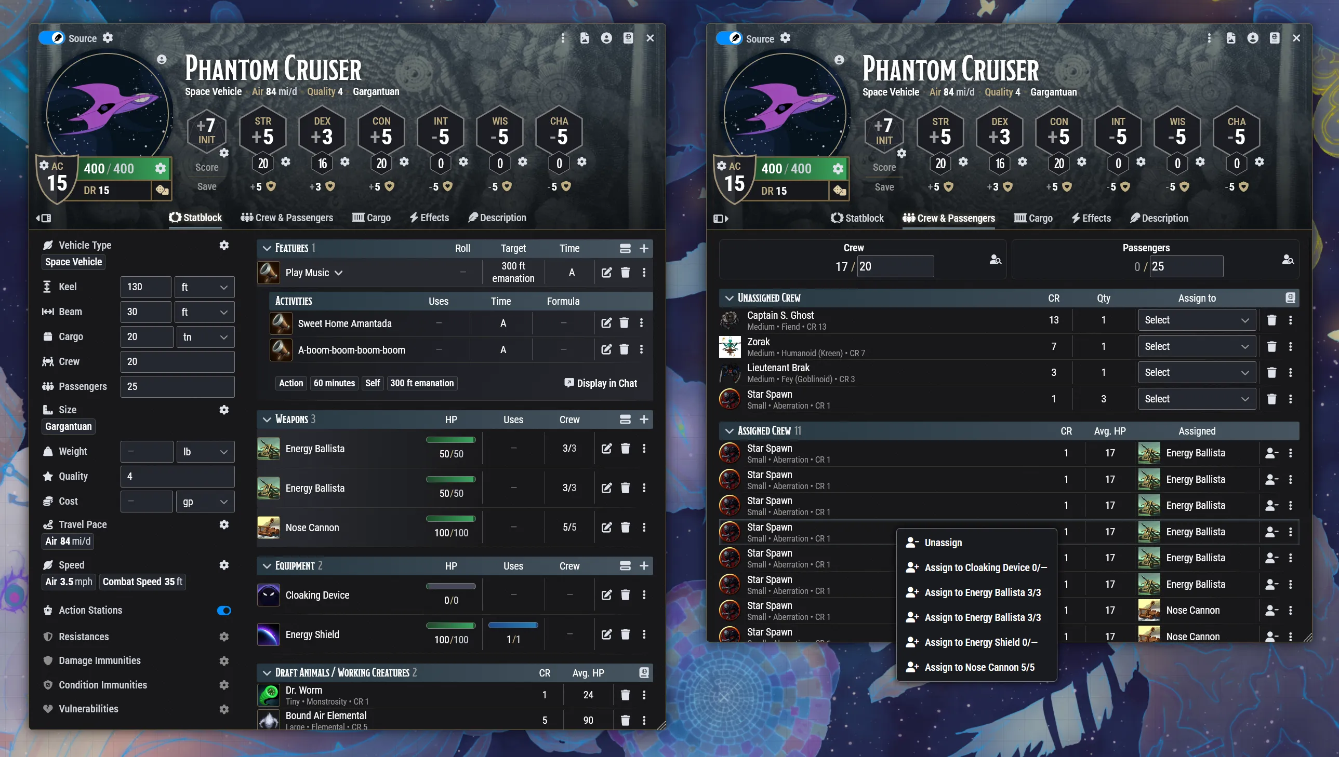Configure Damage Immunities gear icon

click(x=224, y=661)
